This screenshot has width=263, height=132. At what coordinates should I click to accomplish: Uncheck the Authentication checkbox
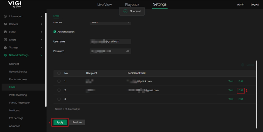(x=55, y=32)
